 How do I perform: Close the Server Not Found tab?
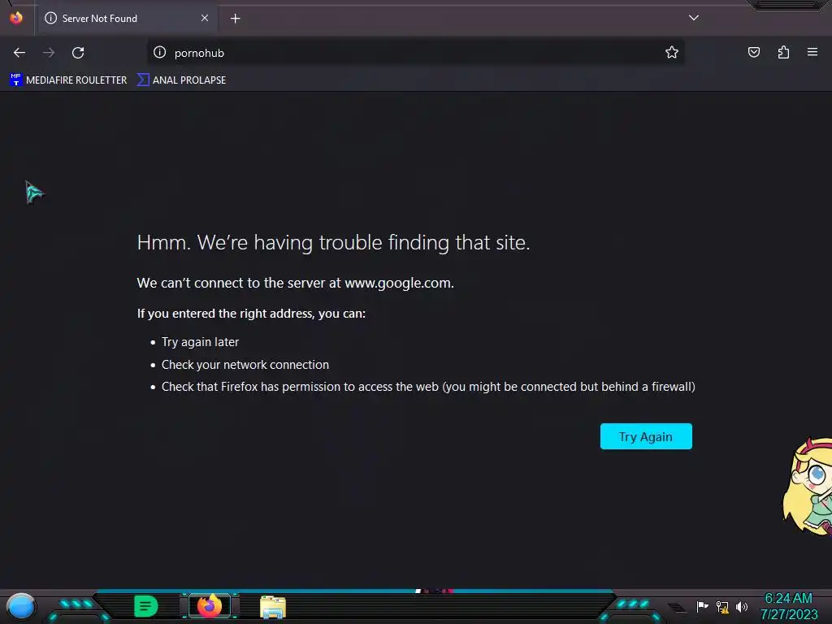[x=205, y=18]
